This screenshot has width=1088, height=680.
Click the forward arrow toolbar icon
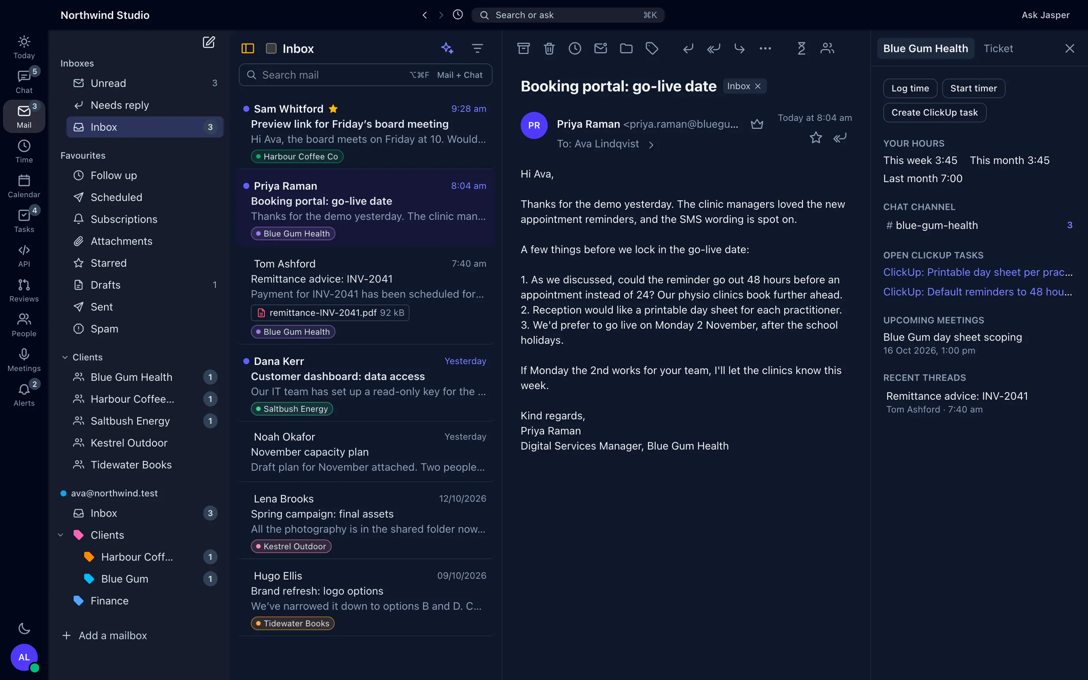pos(739,48)
